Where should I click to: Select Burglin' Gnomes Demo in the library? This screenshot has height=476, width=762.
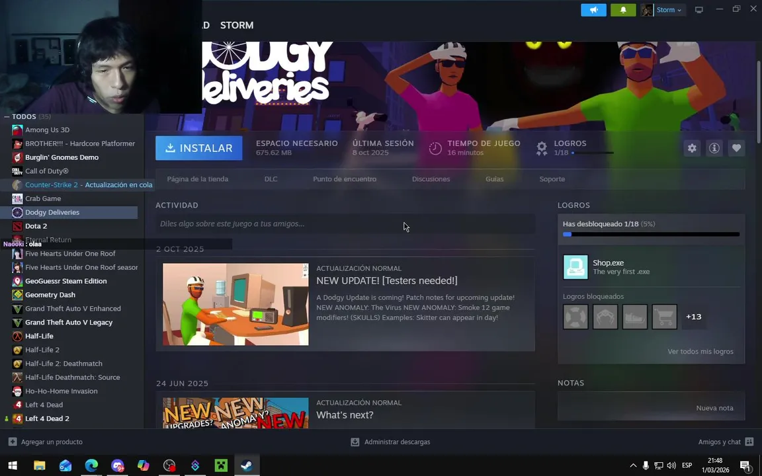click(x=62, y=157)
